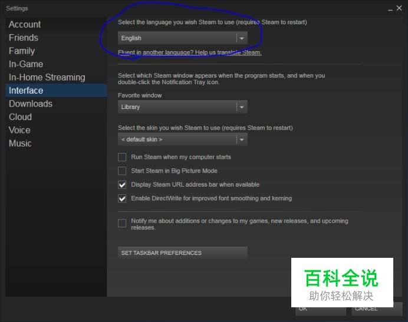Open the Music settings category
408x322 pixels.
56,144
